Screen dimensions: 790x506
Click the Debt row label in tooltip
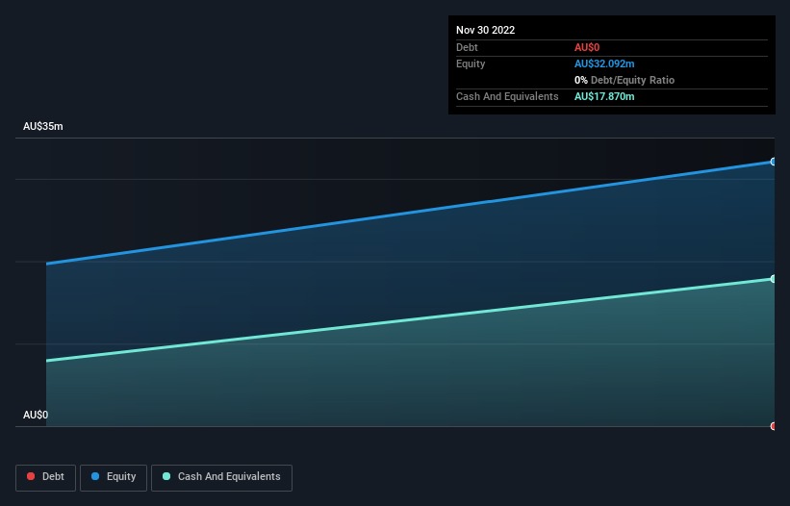[467, 47]
